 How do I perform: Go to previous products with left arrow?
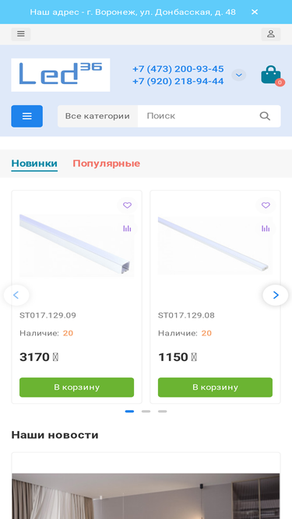click(16, 295)
